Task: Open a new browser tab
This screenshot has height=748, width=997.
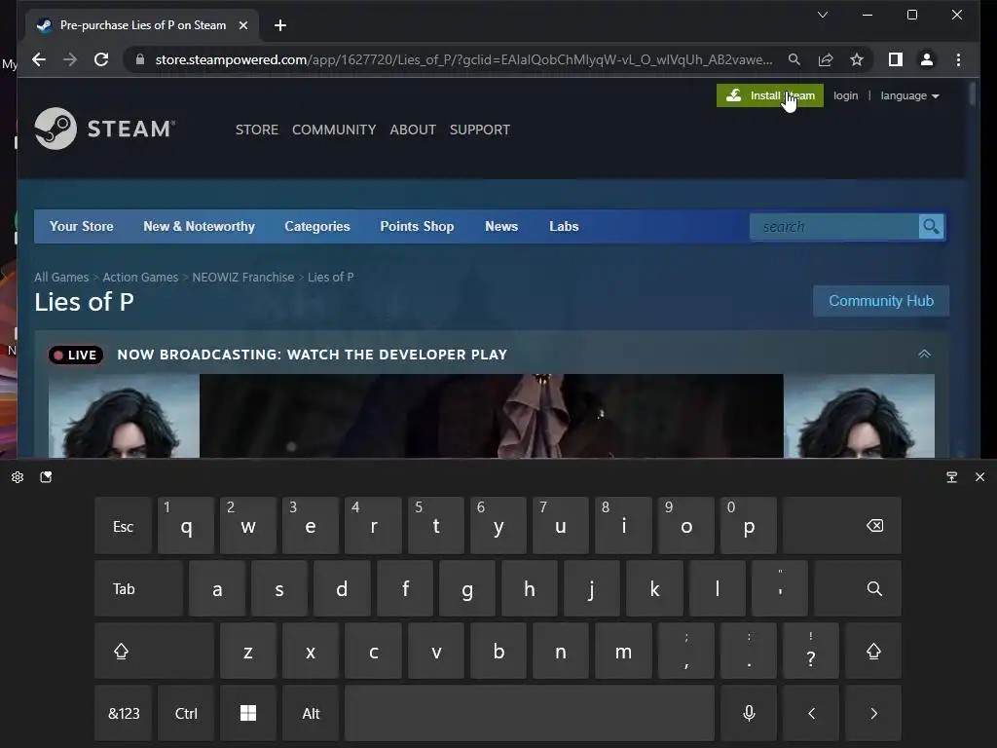Action: pos(280,25)
